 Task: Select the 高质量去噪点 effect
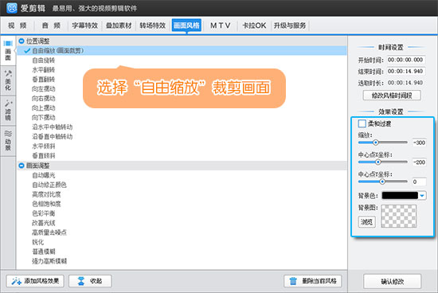tap(49, 232)
